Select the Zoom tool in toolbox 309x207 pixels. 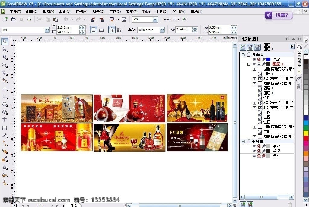pos(5,65)
